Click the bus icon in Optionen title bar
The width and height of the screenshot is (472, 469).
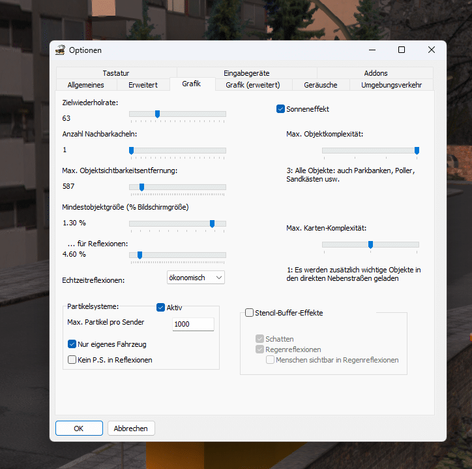tap(61, 50)
